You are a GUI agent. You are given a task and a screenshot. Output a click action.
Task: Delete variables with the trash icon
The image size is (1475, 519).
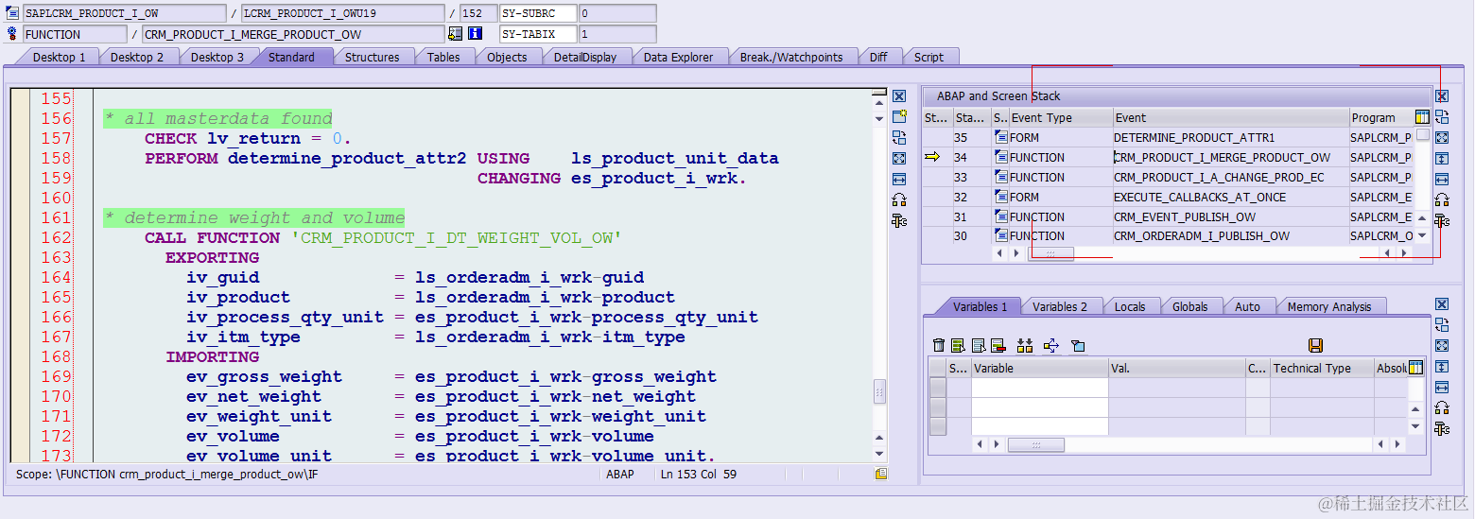[938, 346]
